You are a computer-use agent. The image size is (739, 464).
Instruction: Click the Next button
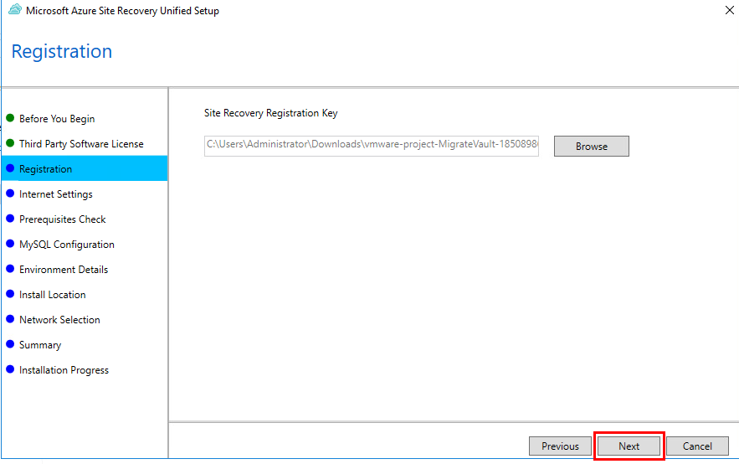coord(629,446)
